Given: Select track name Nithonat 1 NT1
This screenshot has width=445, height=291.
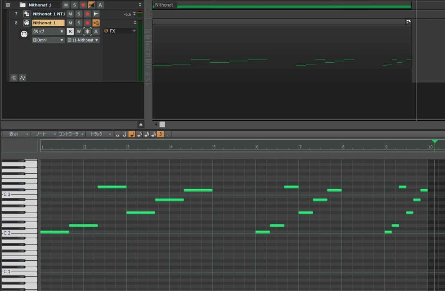Looking at the screenshot, I should coord(49,14).
